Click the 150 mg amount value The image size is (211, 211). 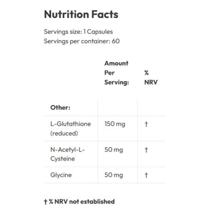coord(115,124)
